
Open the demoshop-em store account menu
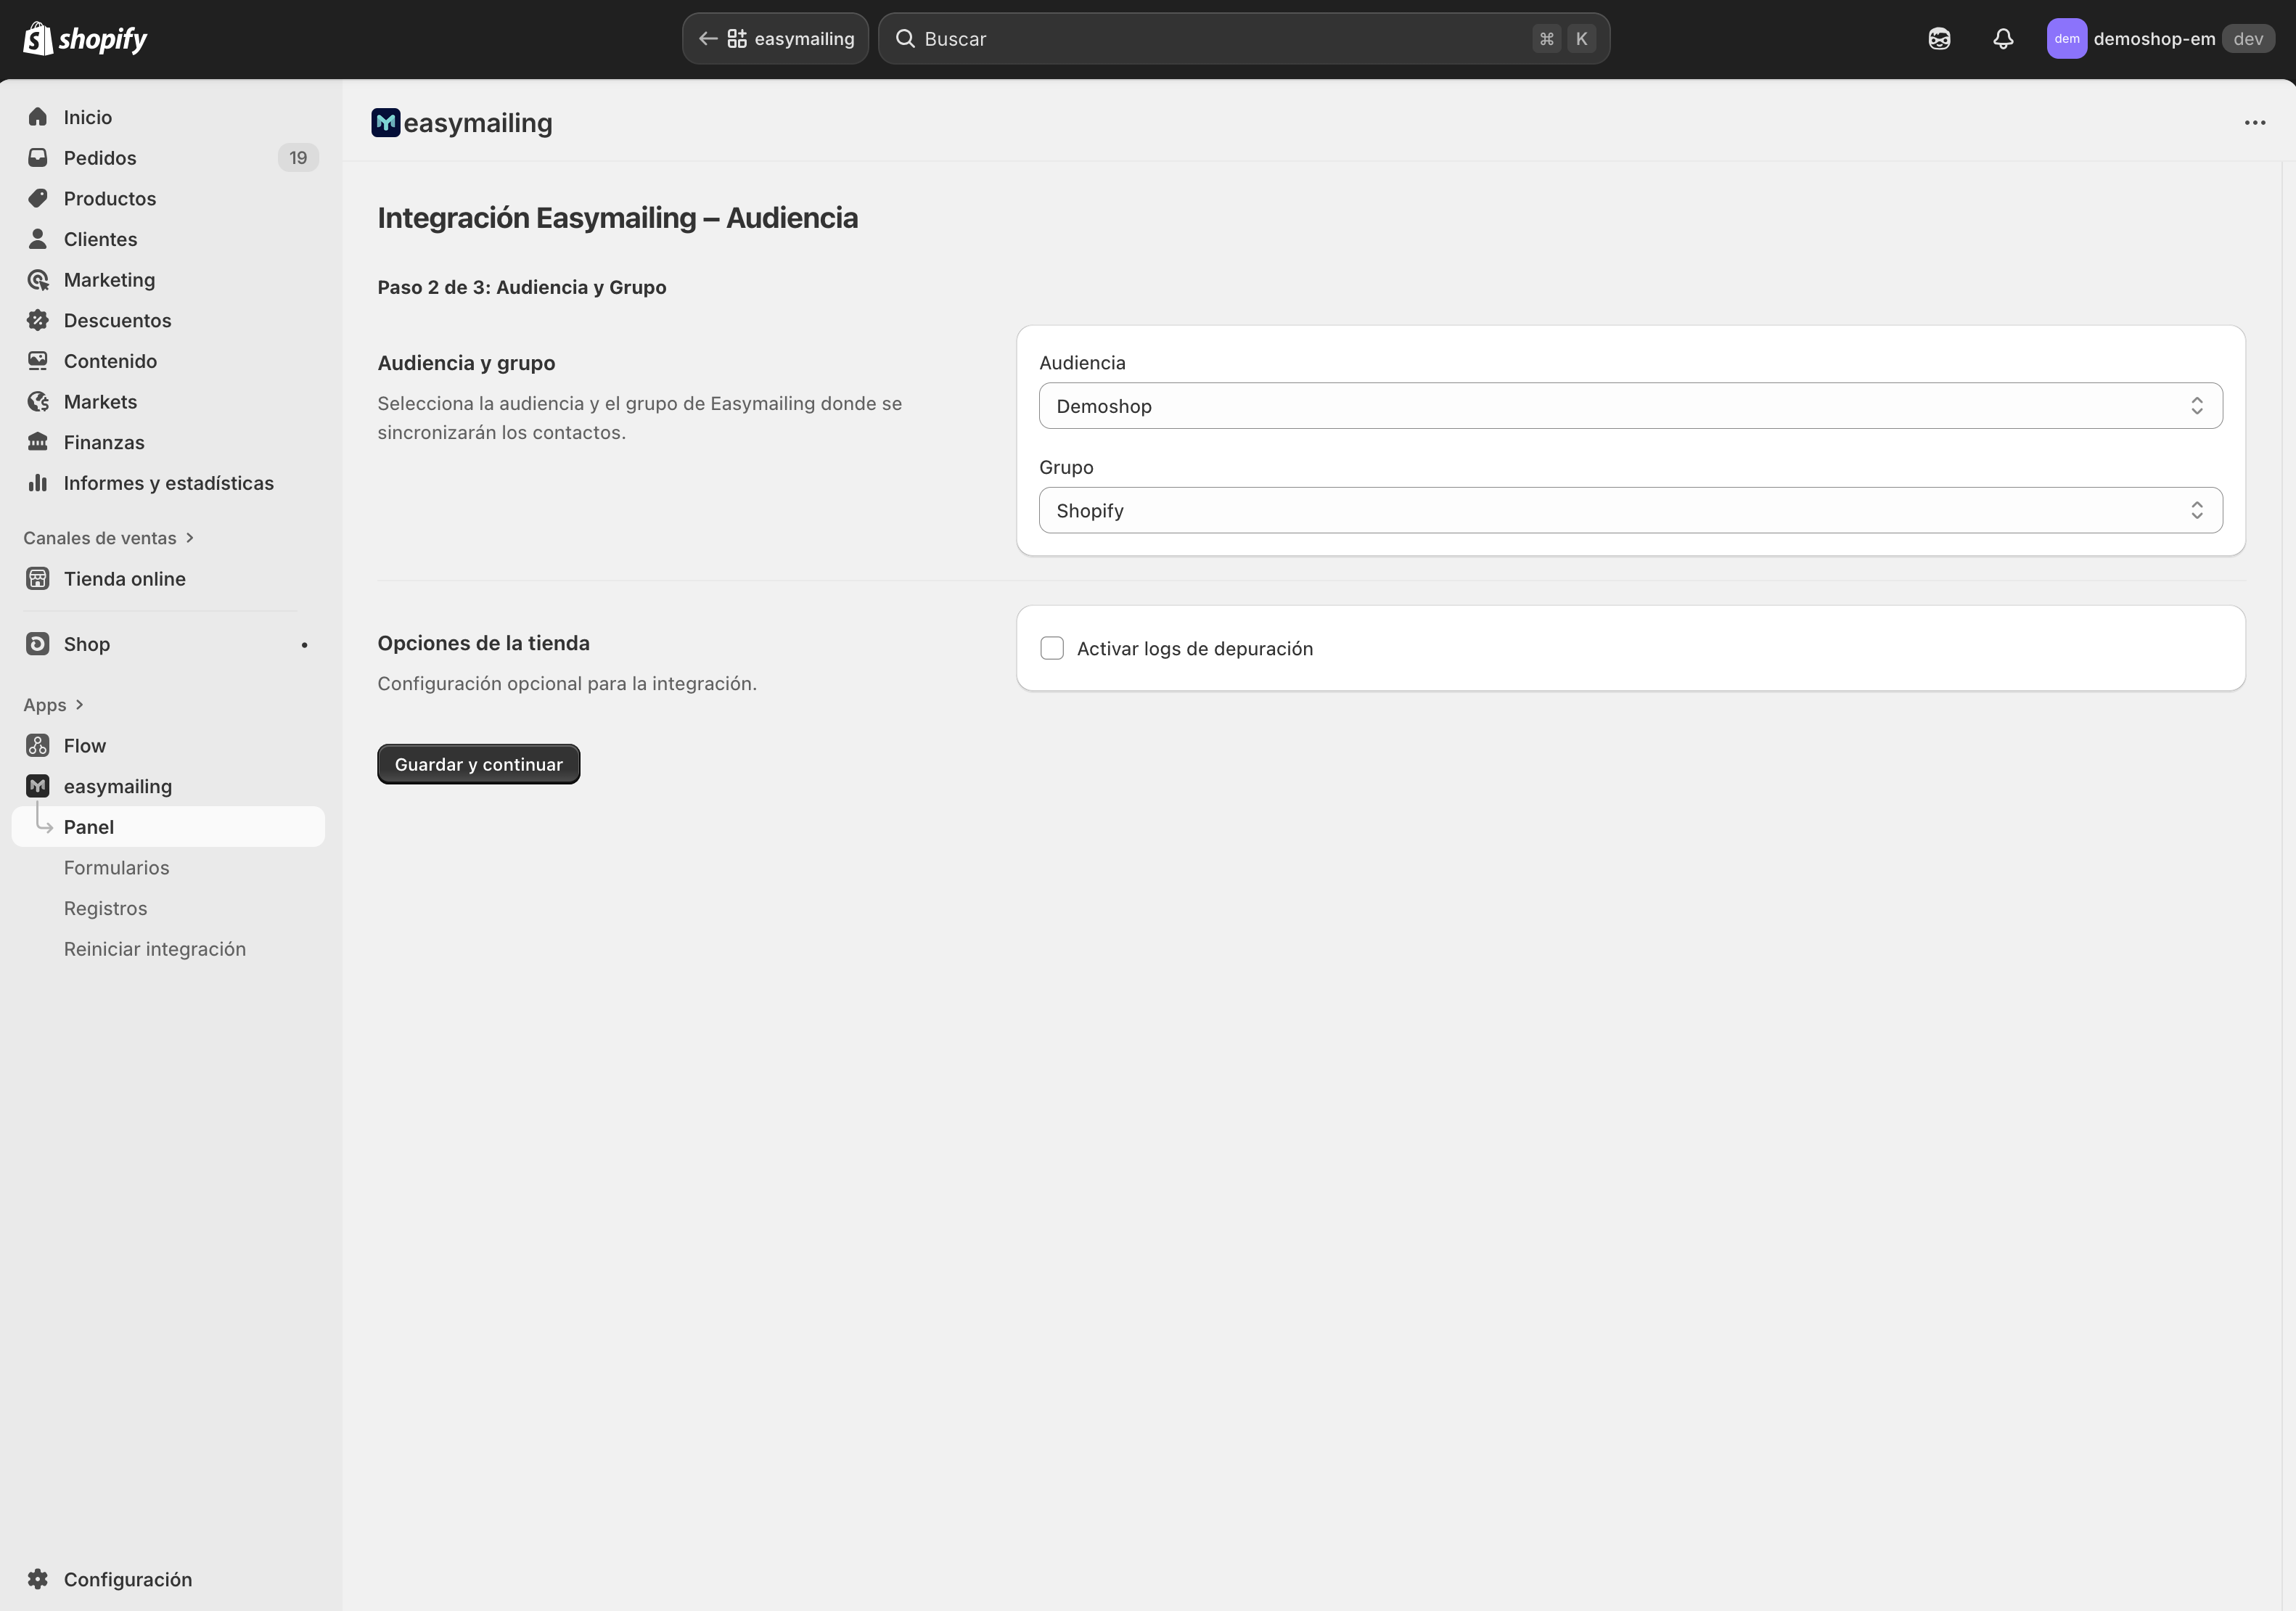[x=2160, y=39]
